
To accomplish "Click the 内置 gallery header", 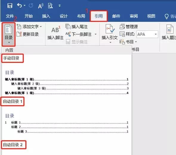I will pyautogui.click(x=67, y=50).
